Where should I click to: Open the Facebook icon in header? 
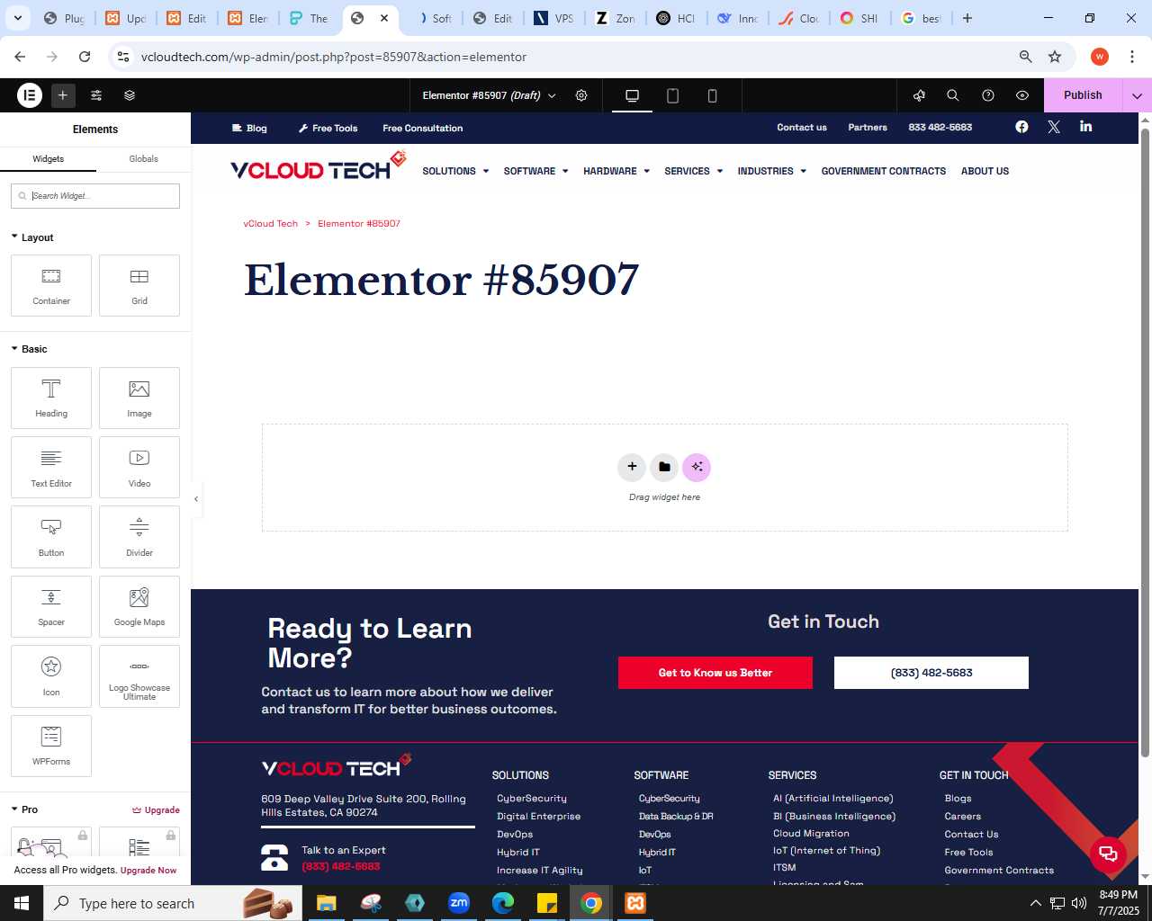point(1021,127)
